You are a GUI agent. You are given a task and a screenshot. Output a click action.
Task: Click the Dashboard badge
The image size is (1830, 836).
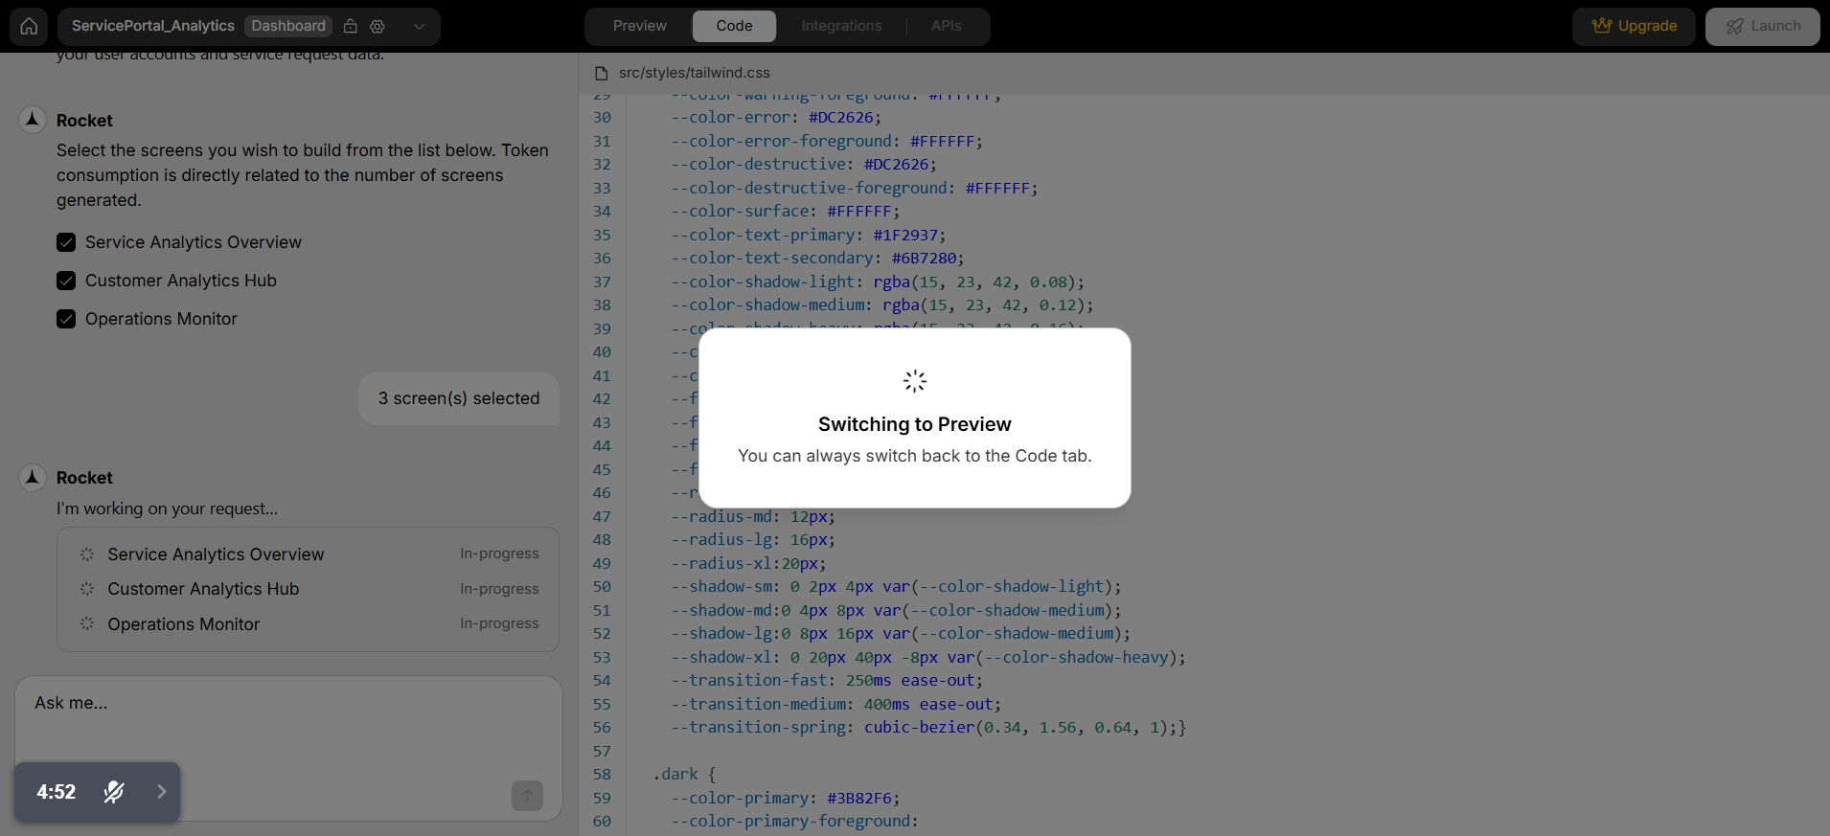(x=288, y=26)
